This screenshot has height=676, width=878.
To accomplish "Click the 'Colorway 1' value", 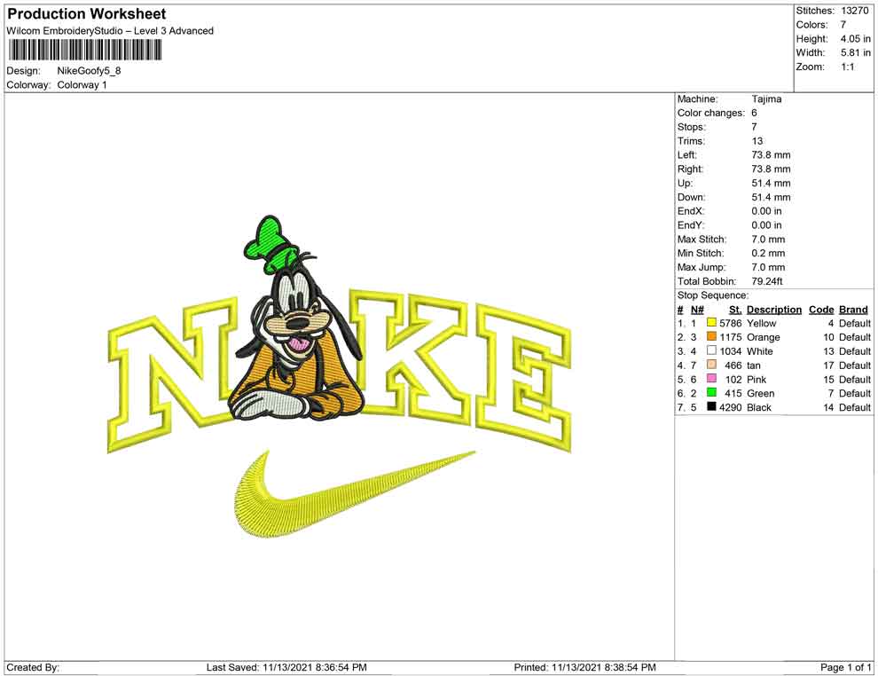I will (x=82, y=84).
